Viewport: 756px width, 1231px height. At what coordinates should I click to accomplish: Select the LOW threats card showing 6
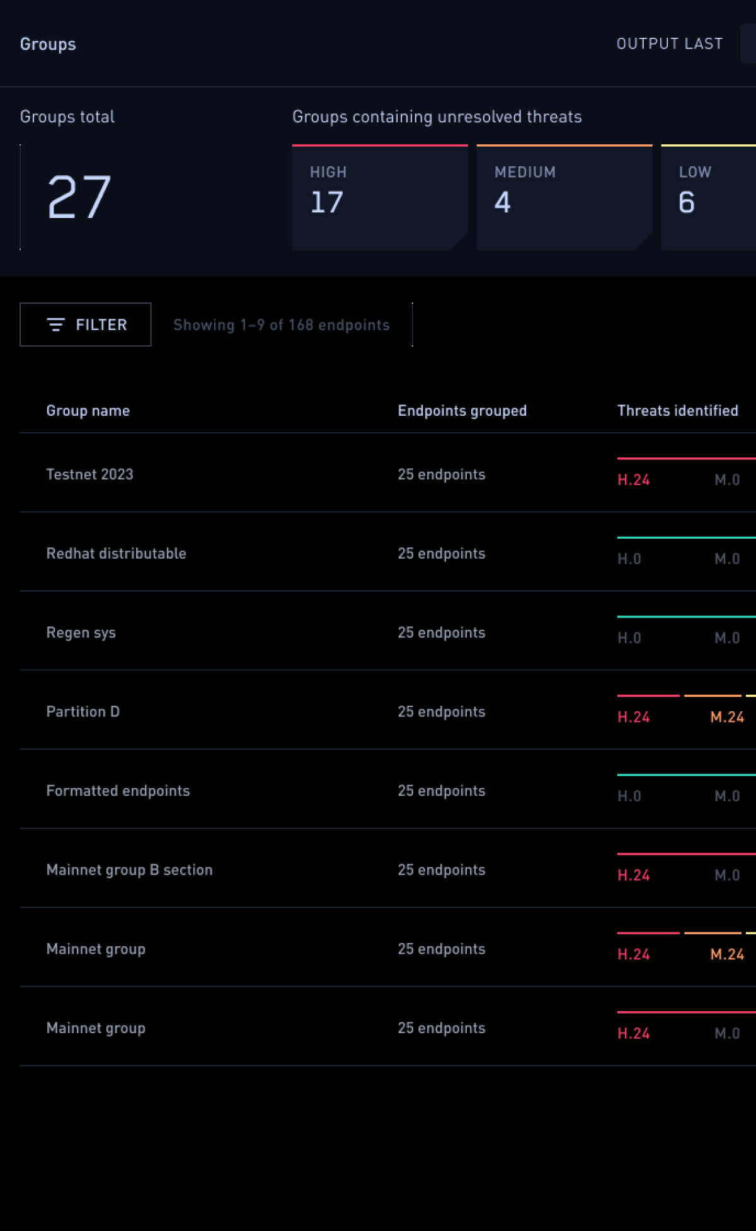pyautogui.click(x=708, y=197)
